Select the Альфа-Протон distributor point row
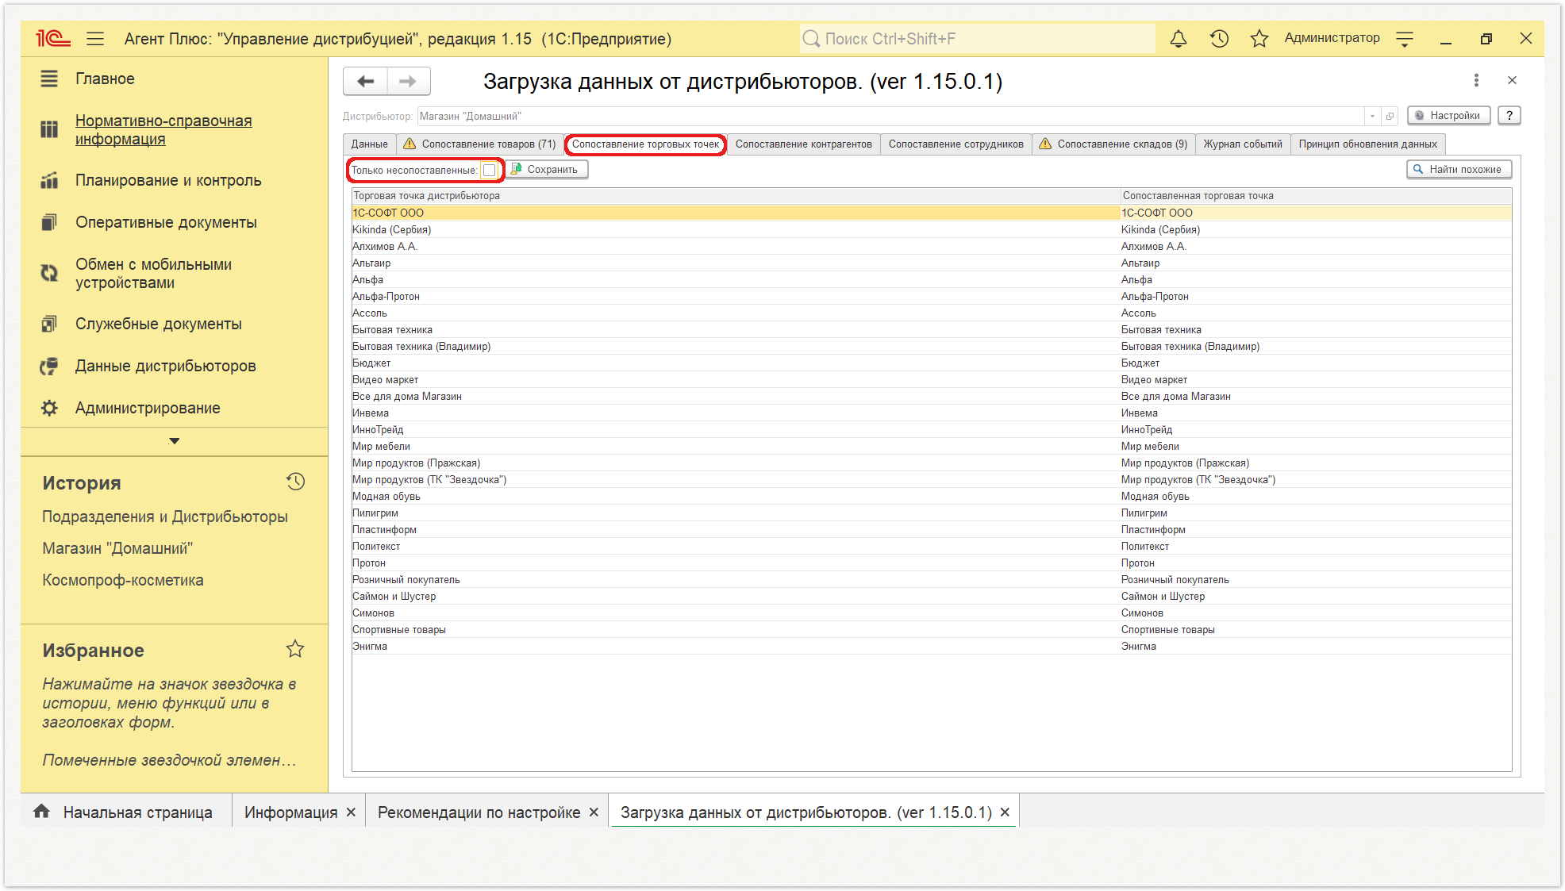The image size is (1565, 891). click(x=735, y=296)
